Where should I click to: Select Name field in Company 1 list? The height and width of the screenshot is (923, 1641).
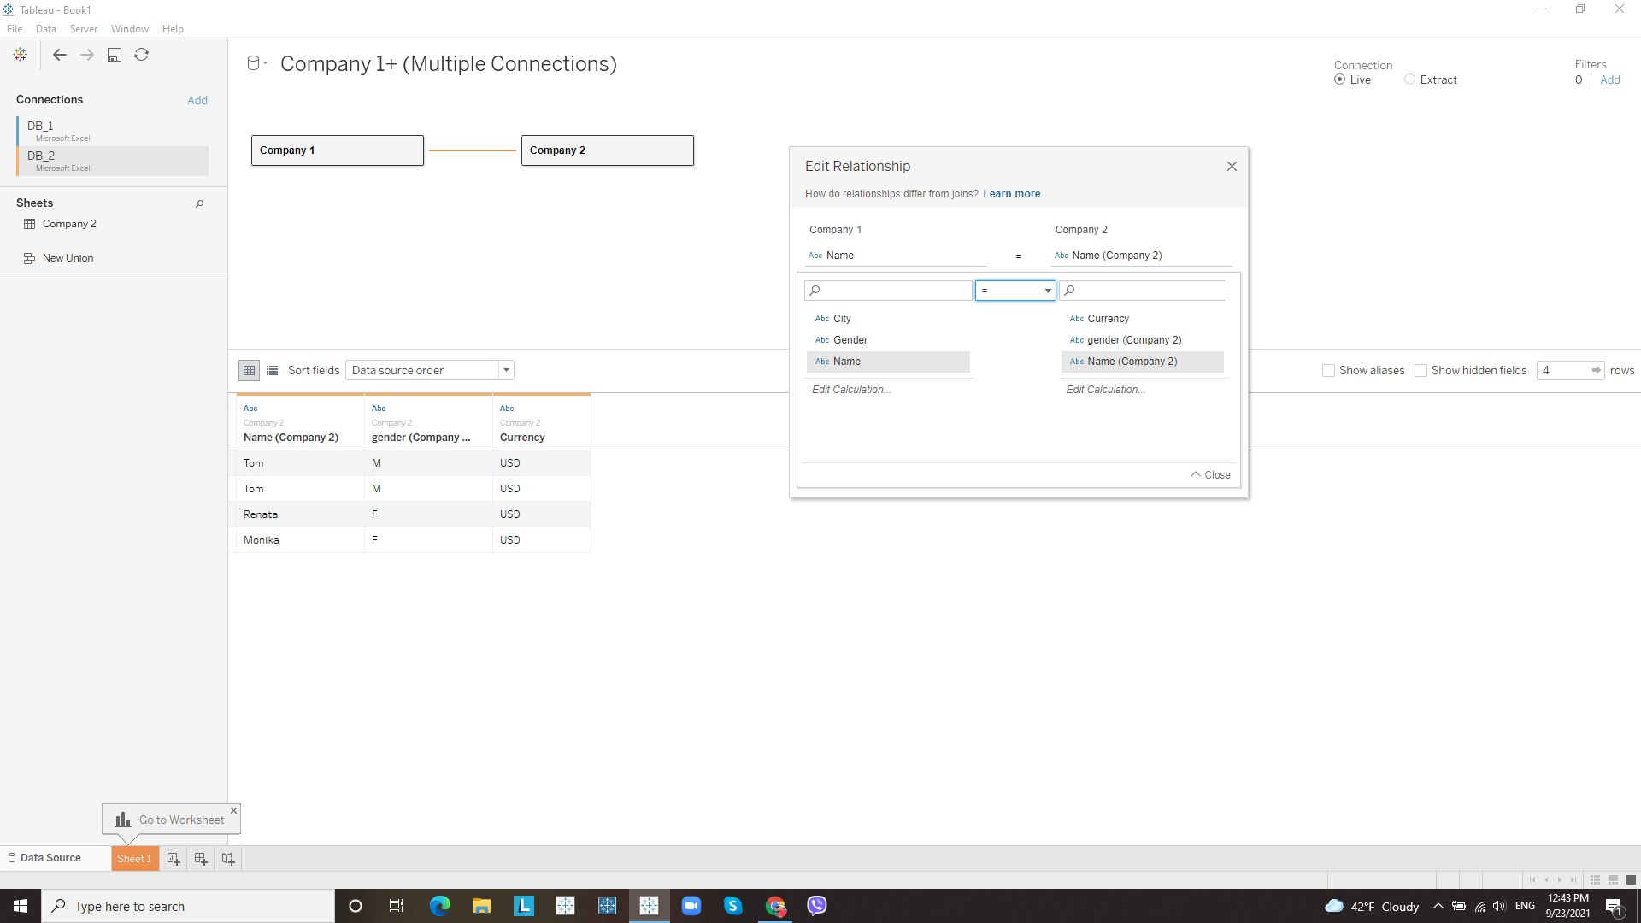pyautogui.click(x=888, y=362)
